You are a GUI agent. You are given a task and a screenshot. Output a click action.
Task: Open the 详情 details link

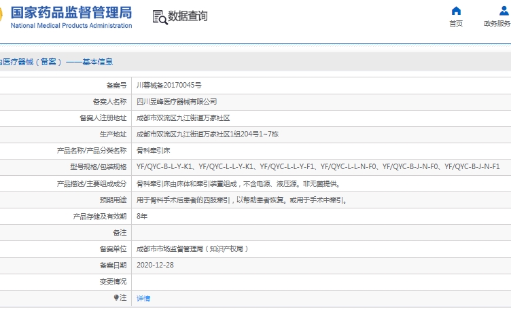[143, 298]
